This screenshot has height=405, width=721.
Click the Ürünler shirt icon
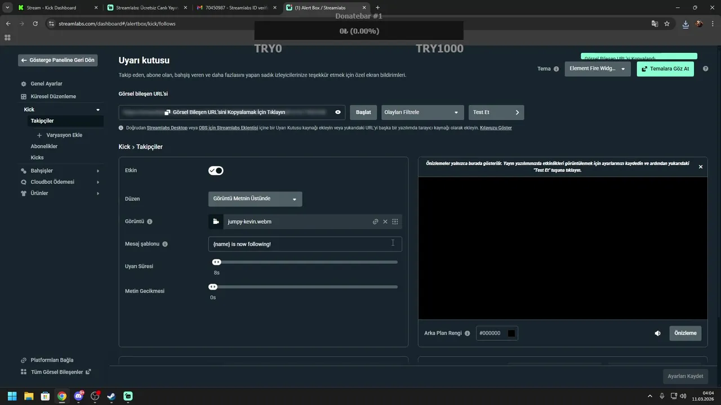24,193
